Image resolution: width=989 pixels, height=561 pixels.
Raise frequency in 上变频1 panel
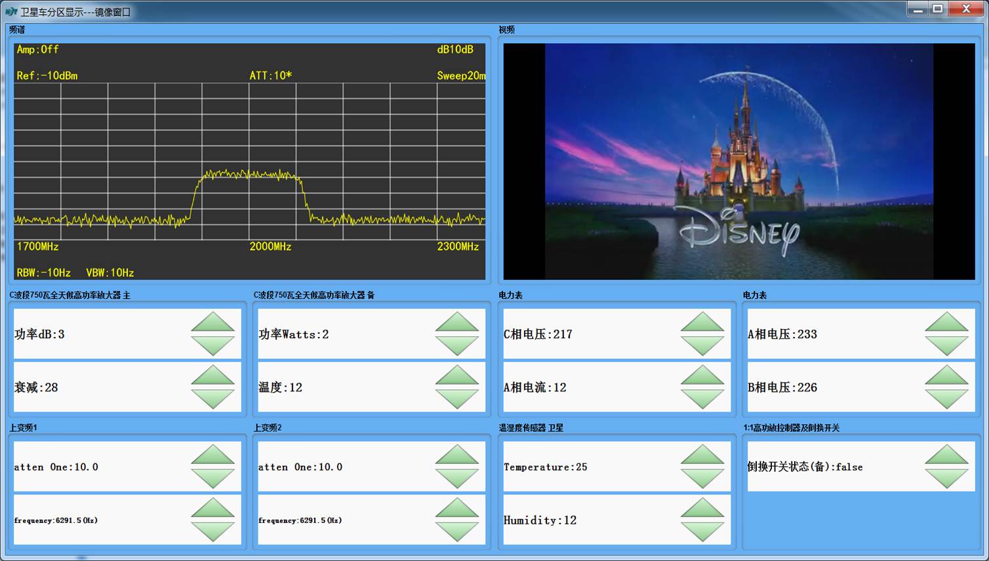pos(212,508)
